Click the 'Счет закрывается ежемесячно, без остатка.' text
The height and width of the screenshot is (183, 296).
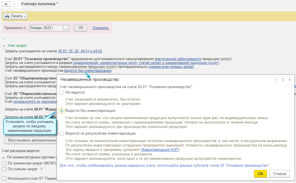103,99
